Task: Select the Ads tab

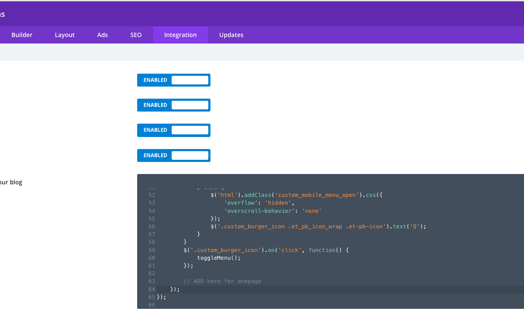Action: (x=102, y=35)
